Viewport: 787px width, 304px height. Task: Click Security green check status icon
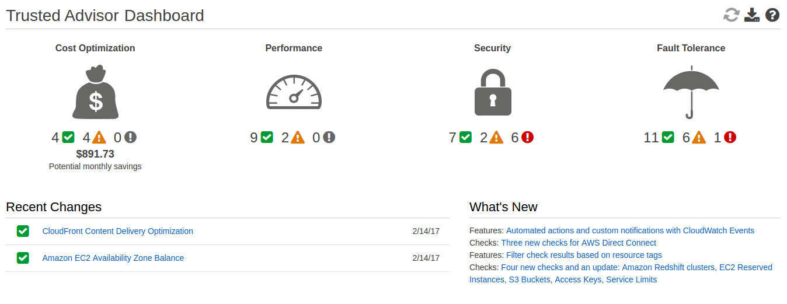pyautogui.click(x=465, y=138)
